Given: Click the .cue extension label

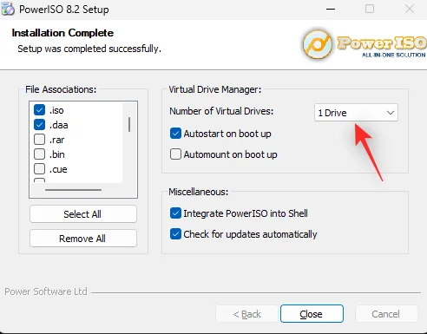Looking at the screenshot, I should (58, 169).
